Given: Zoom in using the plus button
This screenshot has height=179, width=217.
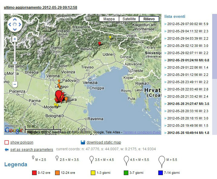Looking at the screenshot, I should (15, 39).
